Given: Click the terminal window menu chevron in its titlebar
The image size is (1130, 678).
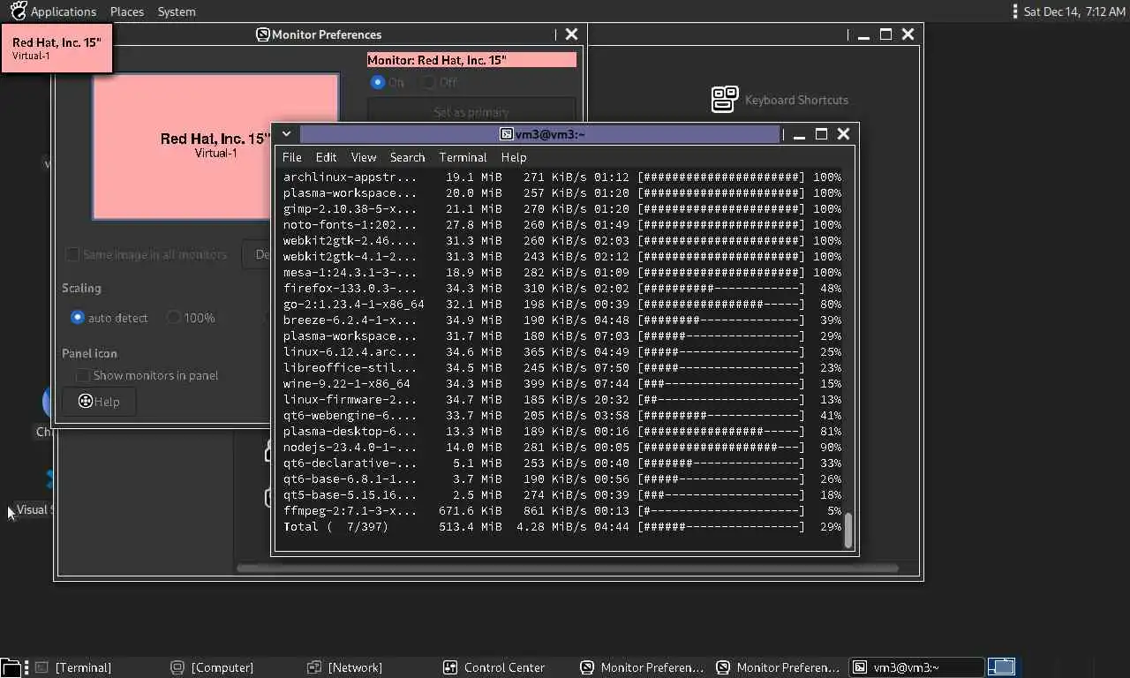Looking at the screenshot, I should [286, 134].
